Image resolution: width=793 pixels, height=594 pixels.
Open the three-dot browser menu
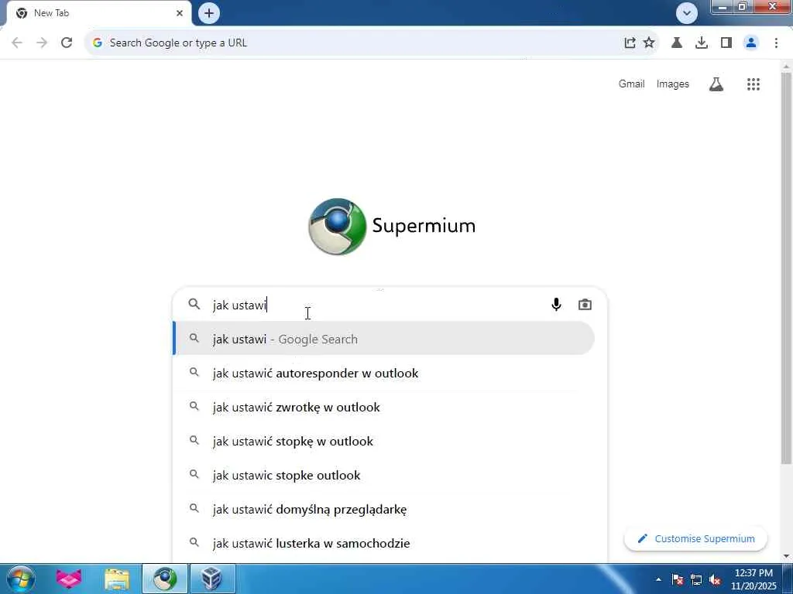tap(776, 43)
